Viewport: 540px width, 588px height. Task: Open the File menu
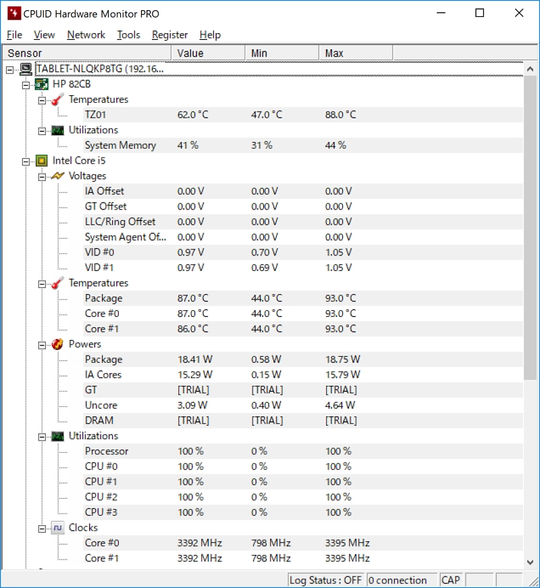[15, 35]
